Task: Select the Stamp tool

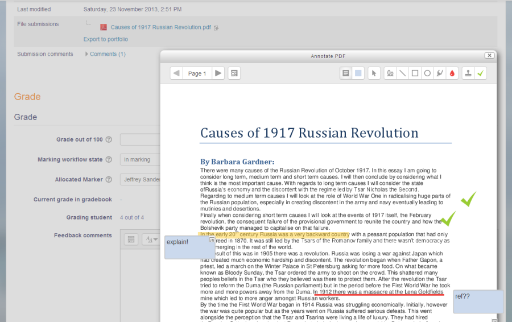Action: tap(468, 73)
